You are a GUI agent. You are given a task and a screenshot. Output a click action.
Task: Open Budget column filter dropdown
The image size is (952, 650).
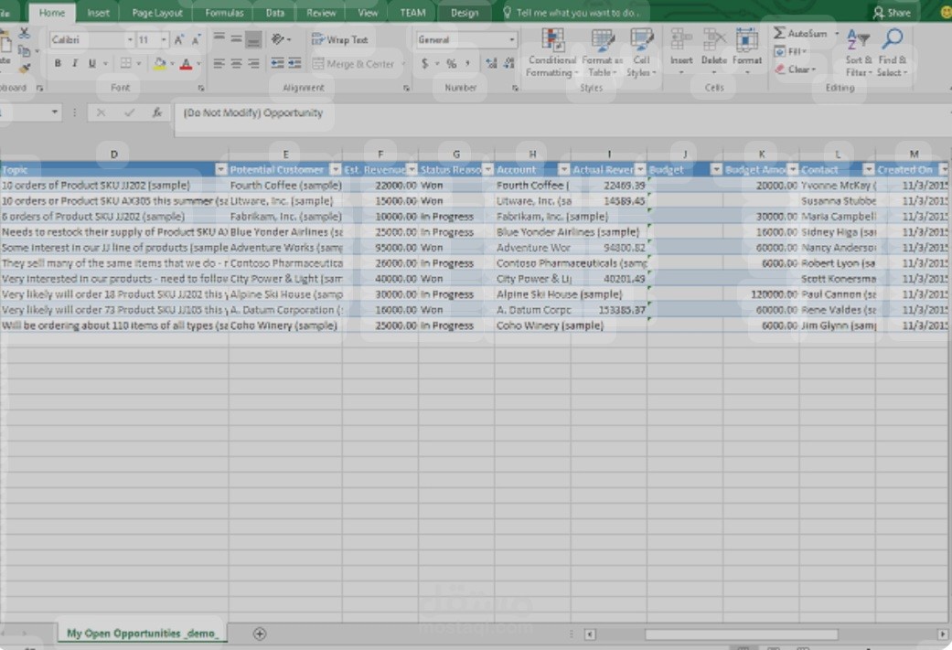click(716, 170)
